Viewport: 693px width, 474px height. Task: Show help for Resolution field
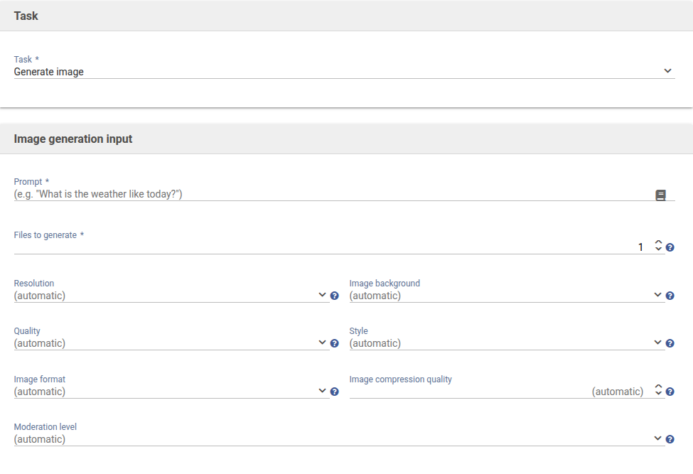click(334, 296)
